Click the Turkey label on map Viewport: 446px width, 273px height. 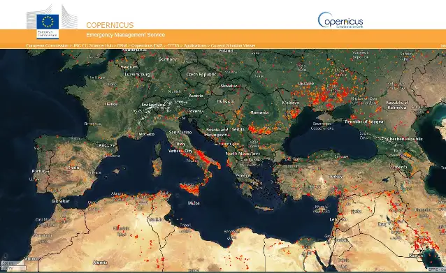(x=336, y=177)
